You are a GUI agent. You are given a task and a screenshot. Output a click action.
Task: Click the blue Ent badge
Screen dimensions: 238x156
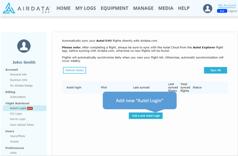click(222, 11)
